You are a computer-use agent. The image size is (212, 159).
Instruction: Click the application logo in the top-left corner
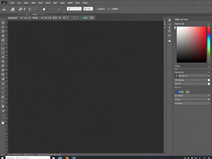click(4, 3)
